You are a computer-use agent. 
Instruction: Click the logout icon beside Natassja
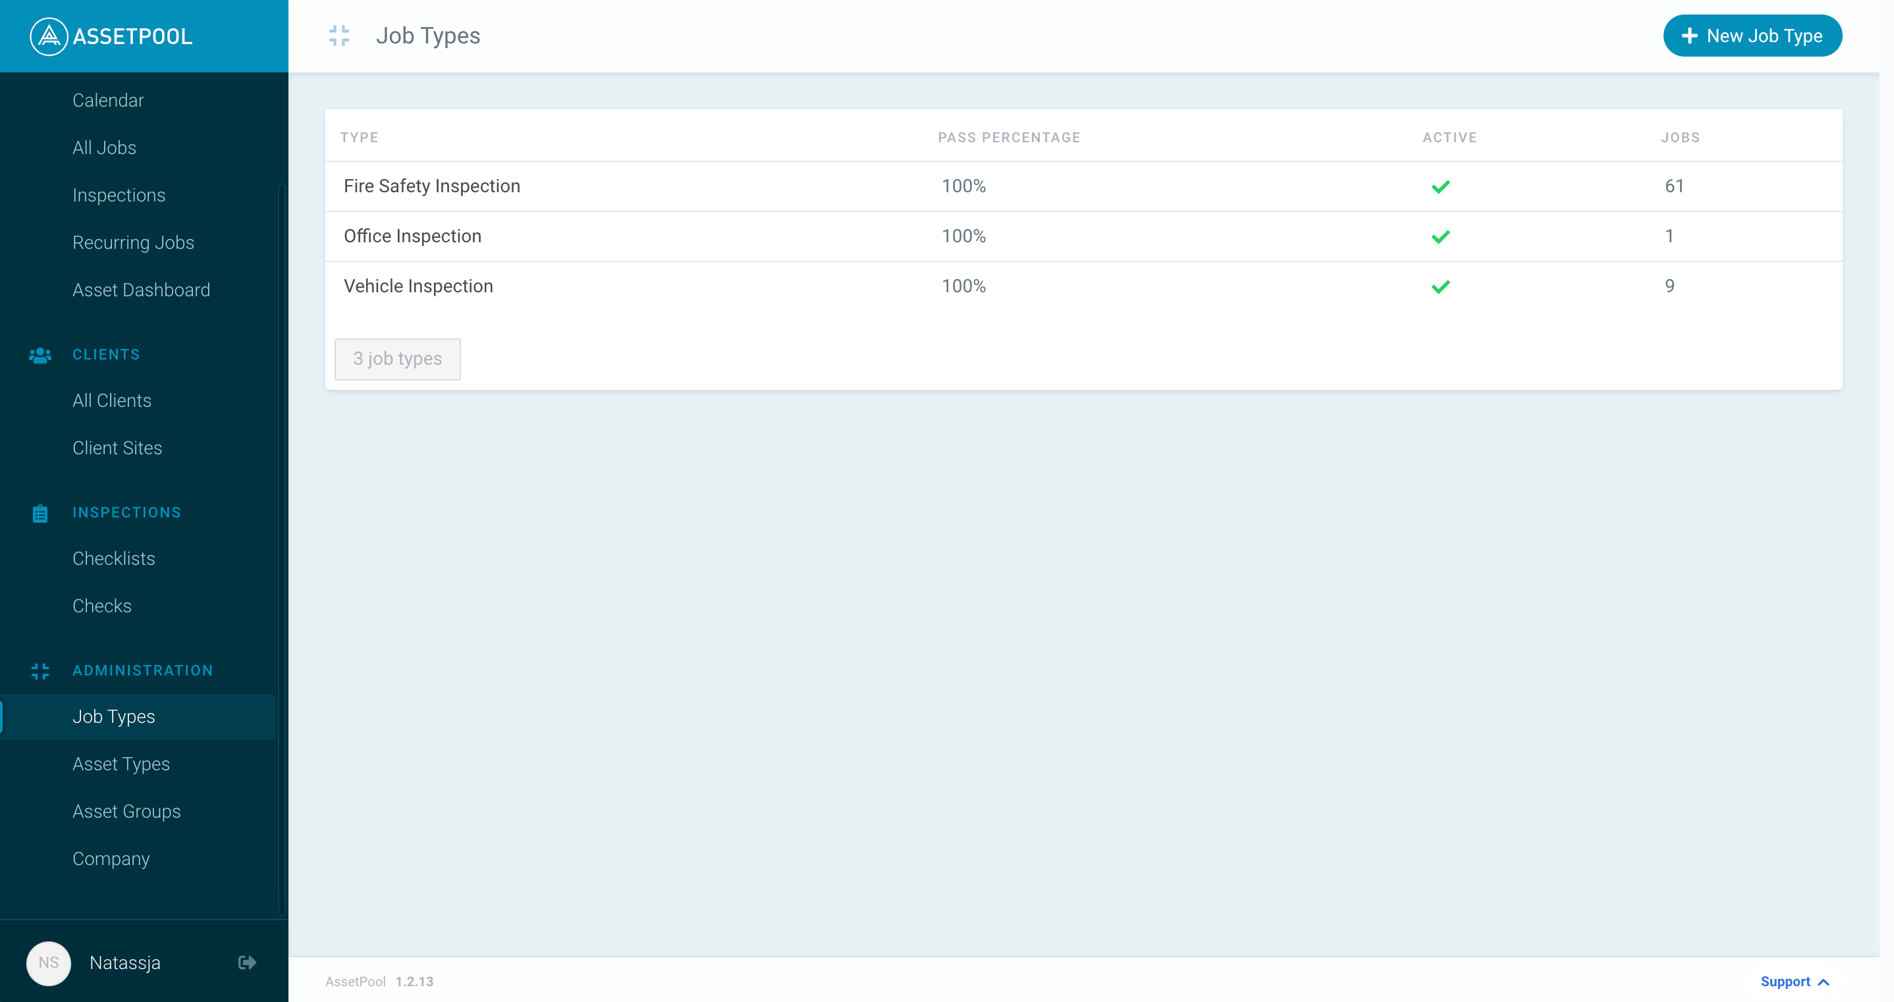tap(247, 962)
